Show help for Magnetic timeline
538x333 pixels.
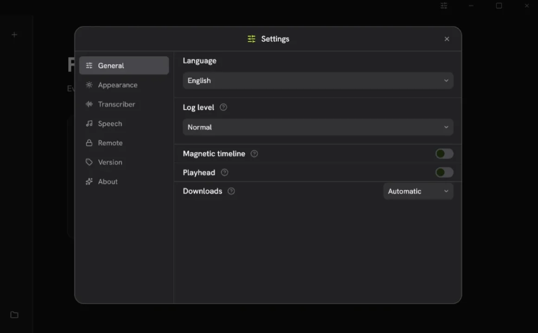254,154
